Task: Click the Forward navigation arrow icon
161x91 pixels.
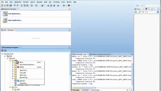Action: [x=36, y=6]
